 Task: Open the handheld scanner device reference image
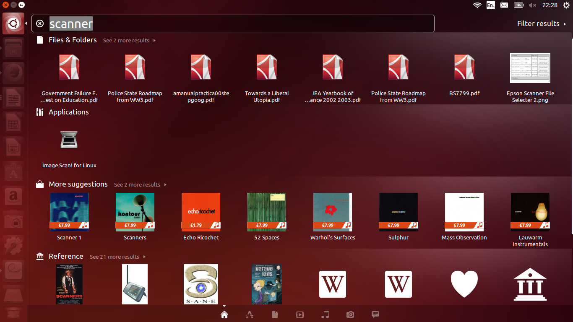pos(135,284)
